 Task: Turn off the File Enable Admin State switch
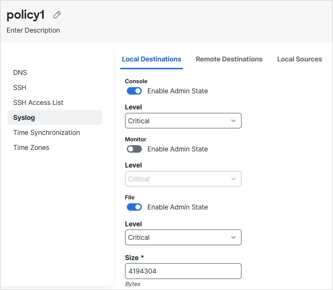pos(134,207)
